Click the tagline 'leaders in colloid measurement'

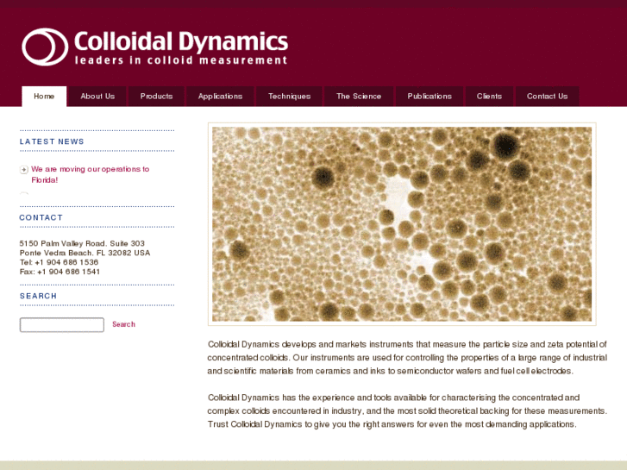(x=181, y=60)
